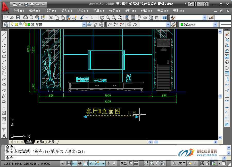
Task: Switch to 布局2 tab
Action: pos(52,142)
